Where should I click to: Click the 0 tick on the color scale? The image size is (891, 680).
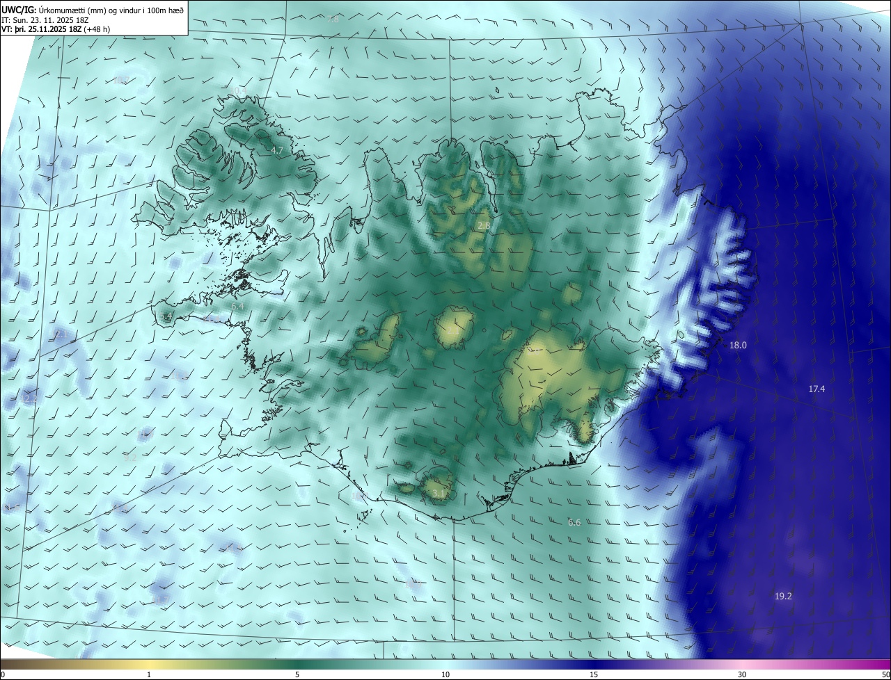pyautogui.click(x=3, y=674)
